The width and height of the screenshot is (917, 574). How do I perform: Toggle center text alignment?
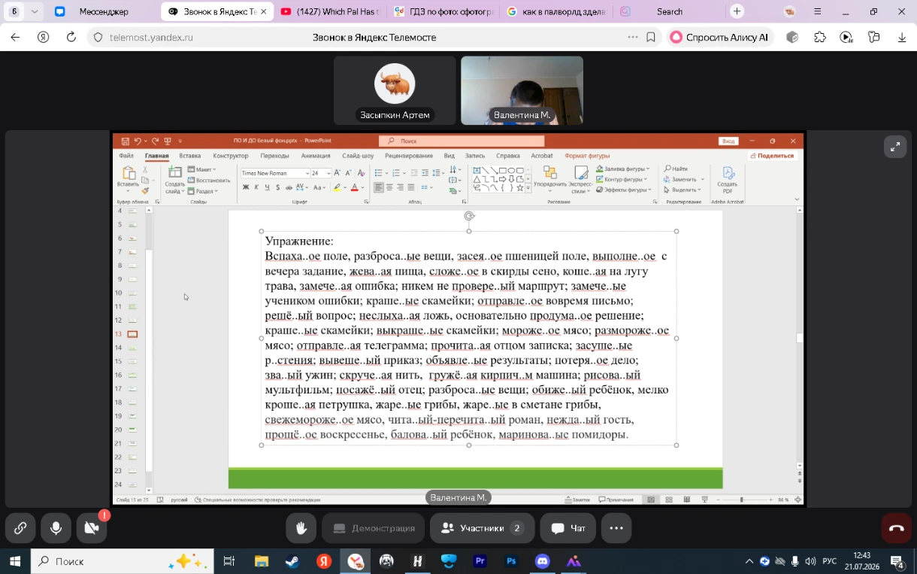(389, 187)
